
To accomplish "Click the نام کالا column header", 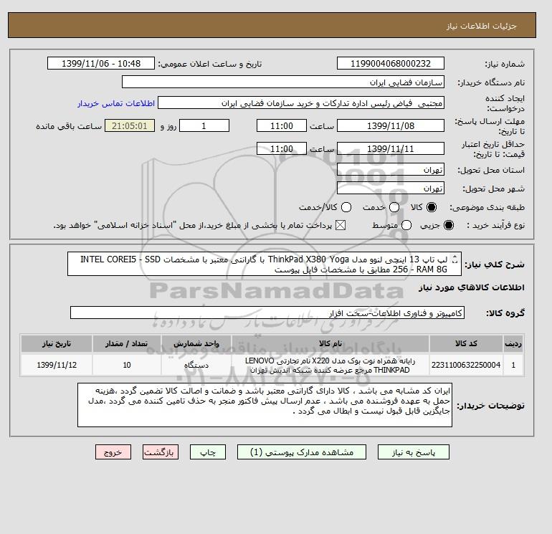I will pos(330,343).
